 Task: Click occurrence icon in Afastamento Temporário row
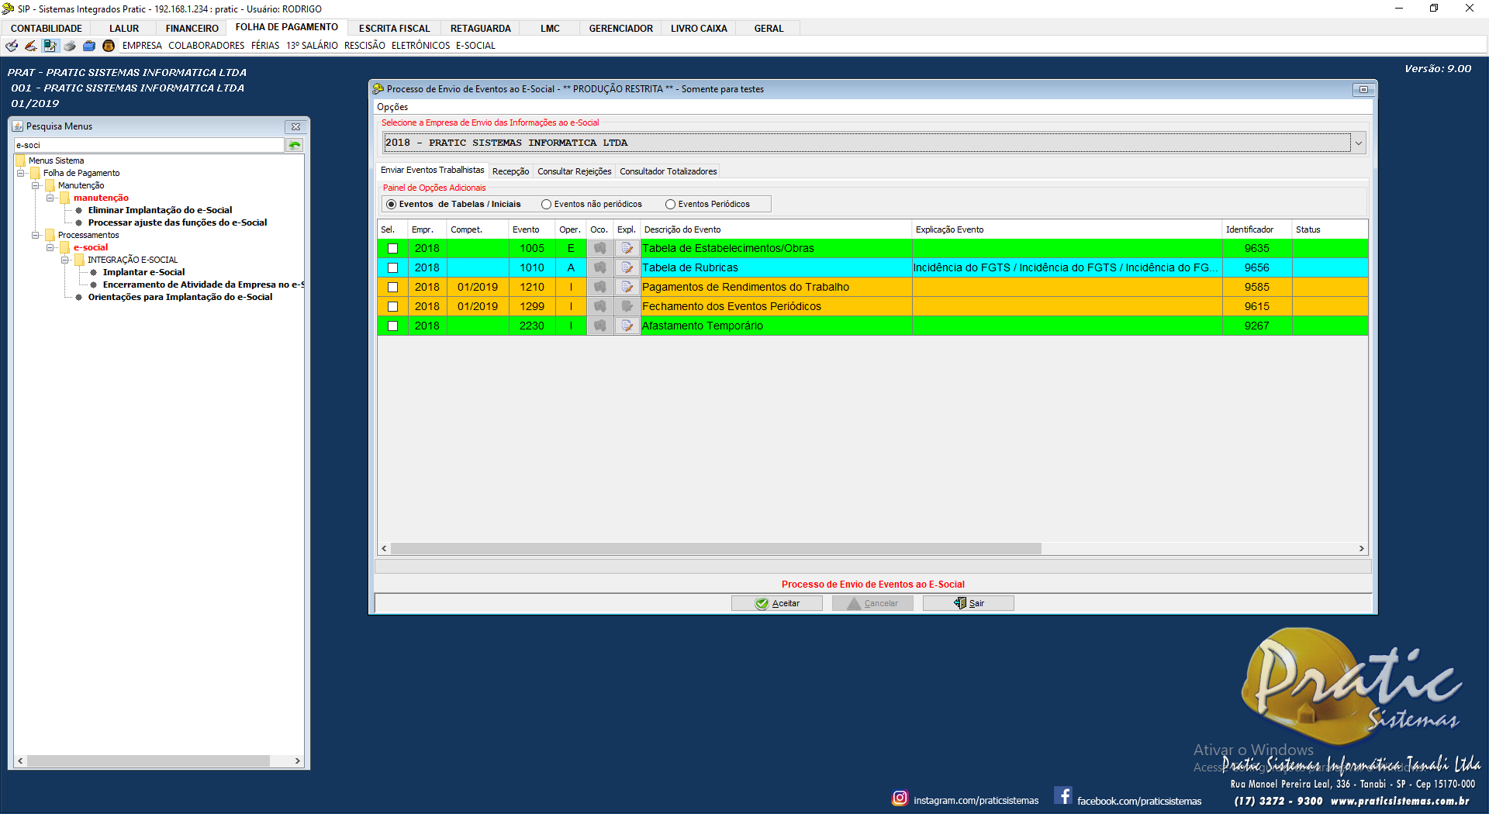599,326
